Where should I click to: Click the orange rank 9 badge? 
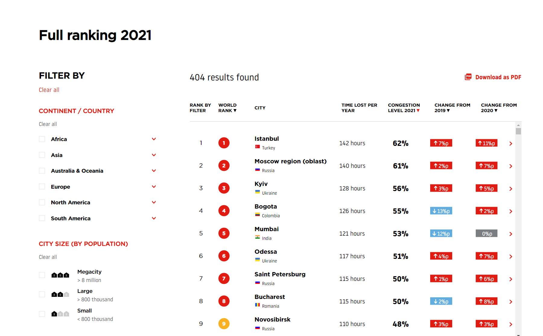pyautogui.click(x=224, y=324)
